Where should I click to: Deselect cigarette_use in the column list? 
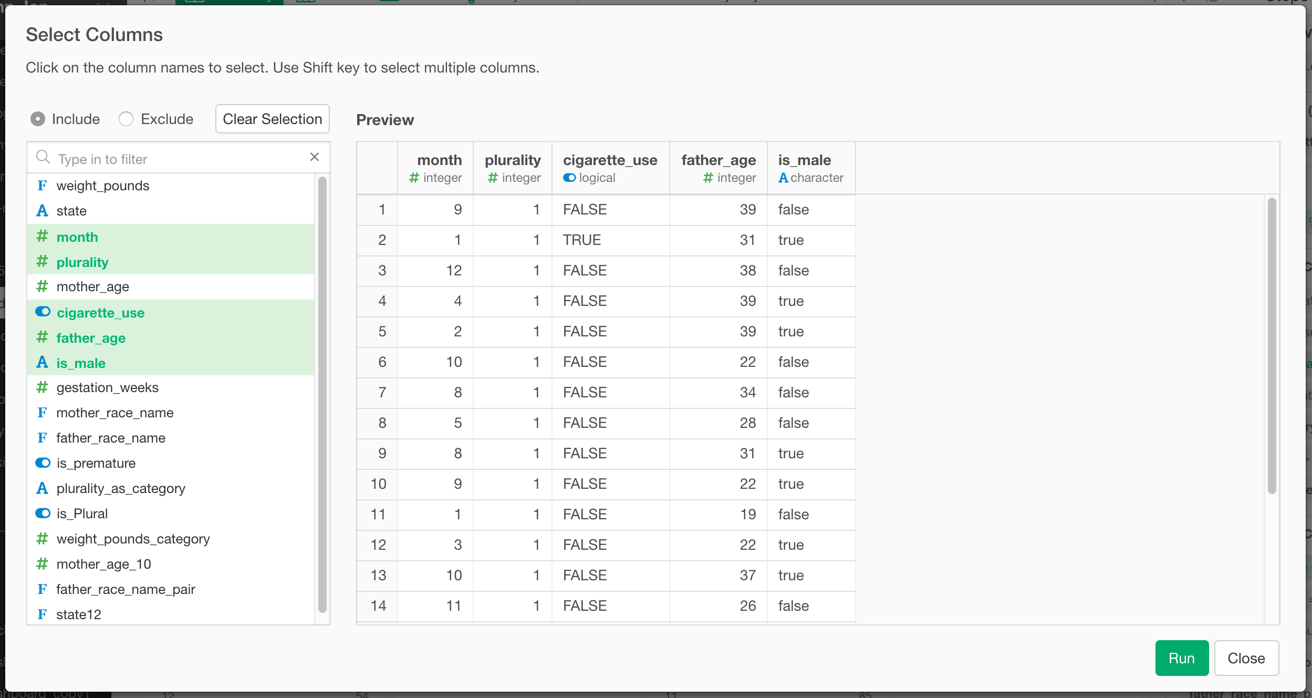[x=100, y=313]
